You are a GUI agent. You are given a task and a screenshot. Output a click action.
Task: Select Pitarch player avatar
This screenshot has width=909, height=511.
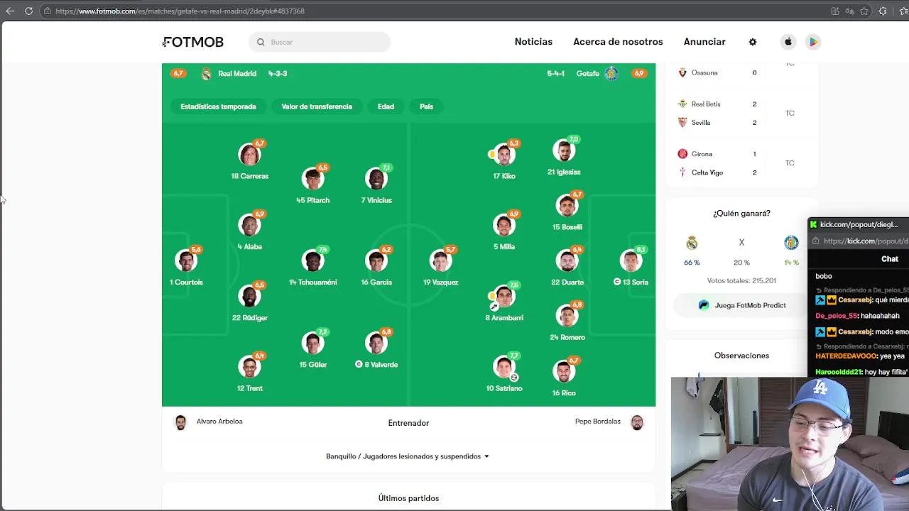click(312, 179)
